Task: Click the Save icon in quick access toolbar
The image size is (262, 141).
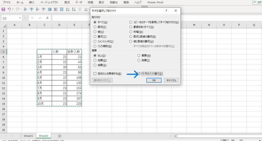Action: (3, 9)
